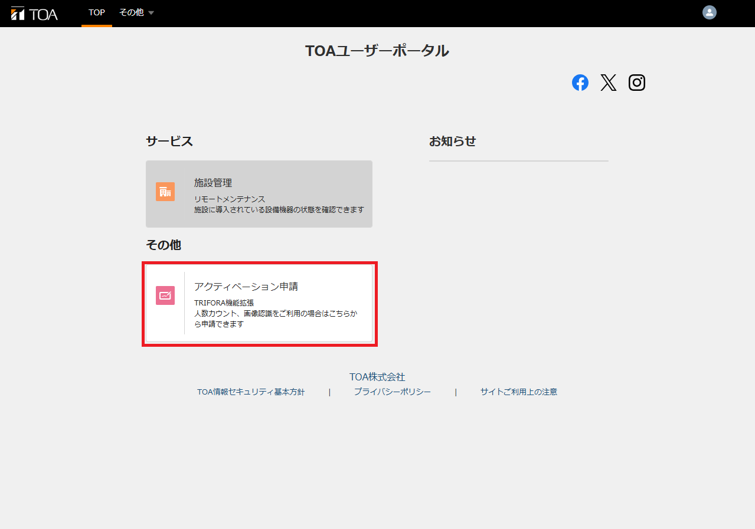Open TOA's X (Twitter) icon
The width and height of the screenshot is (755, 529).
point(608,83)
